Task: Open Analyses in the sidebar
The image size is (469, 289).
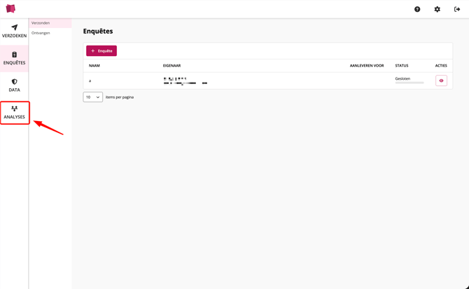Action: click(x=15, y=113)
